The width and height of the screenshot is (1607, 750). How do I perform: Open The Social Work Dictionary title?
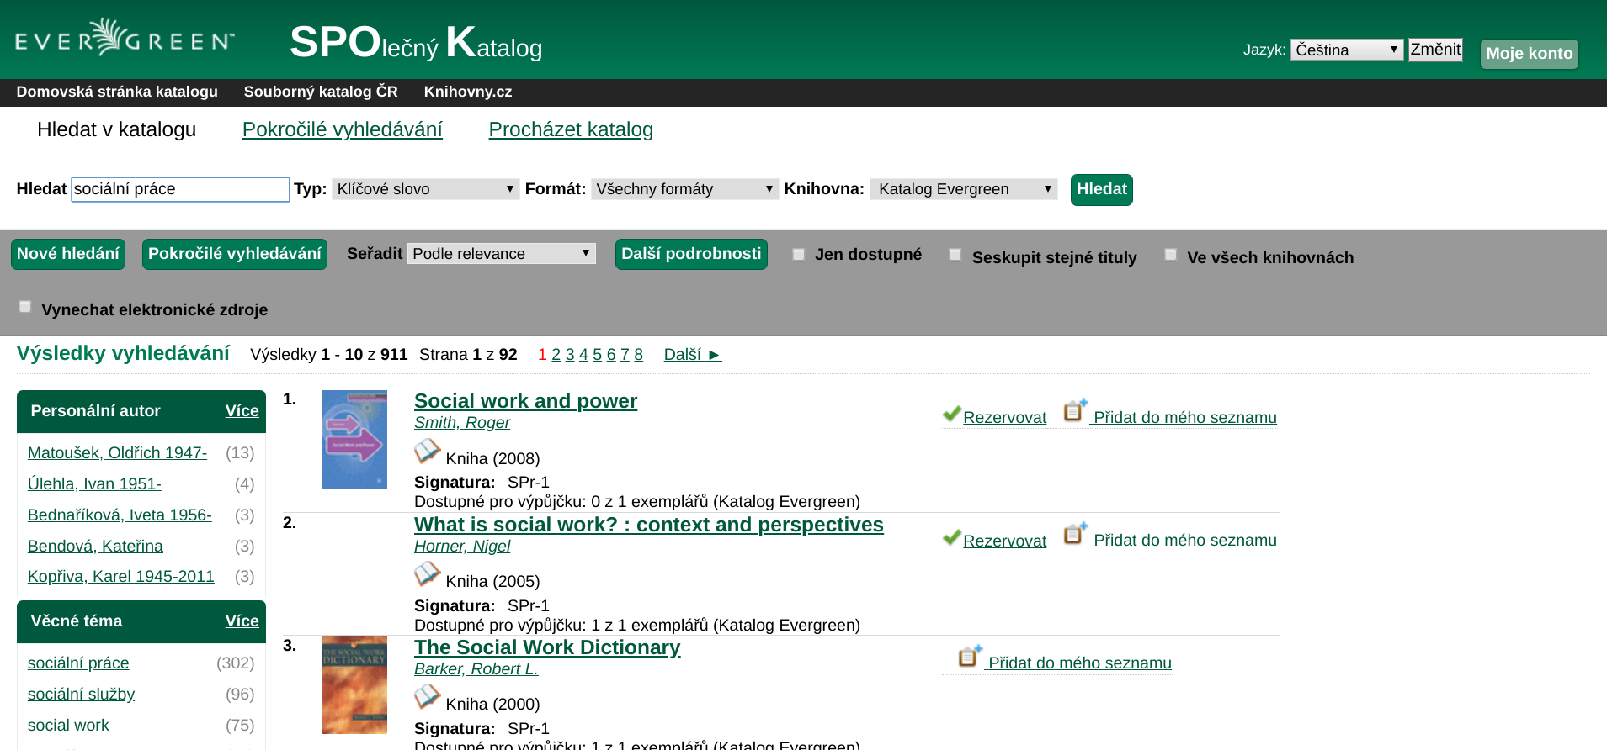pyautogui.click(x=547, y=647)
